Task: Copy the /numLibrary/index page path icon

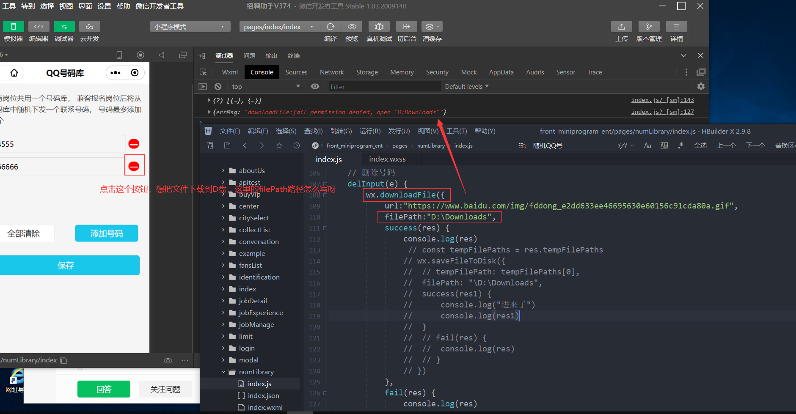Action: point(63,360)
